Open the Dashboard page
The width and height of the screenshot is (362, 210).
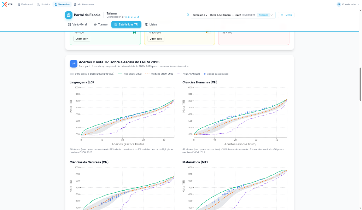click(25, 4)
